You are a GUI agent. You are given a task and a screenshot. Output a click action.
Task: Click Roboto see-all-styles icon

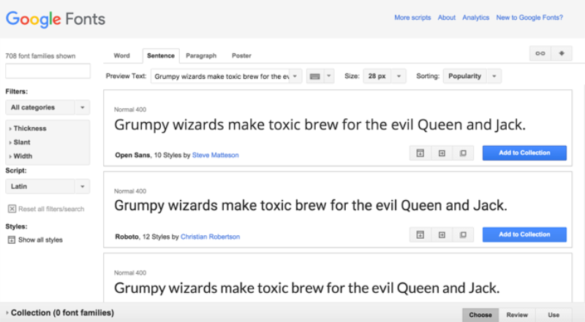click(420, 235)
